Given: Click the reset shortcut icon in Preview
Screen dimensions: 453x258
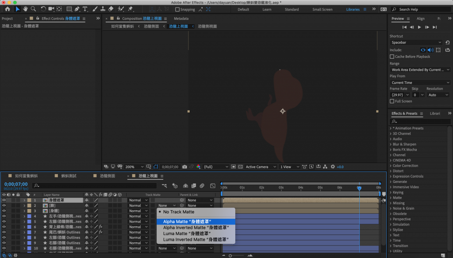Looking at the screenshot, I should point(448,42).
